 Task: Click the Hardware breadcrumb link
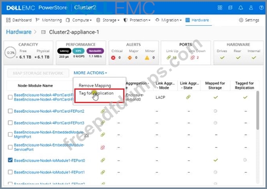(19, 32)
